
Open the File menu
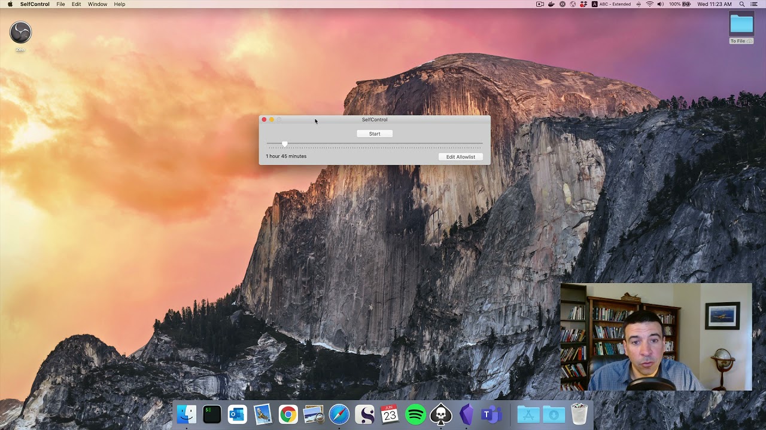tap(60, 4)
